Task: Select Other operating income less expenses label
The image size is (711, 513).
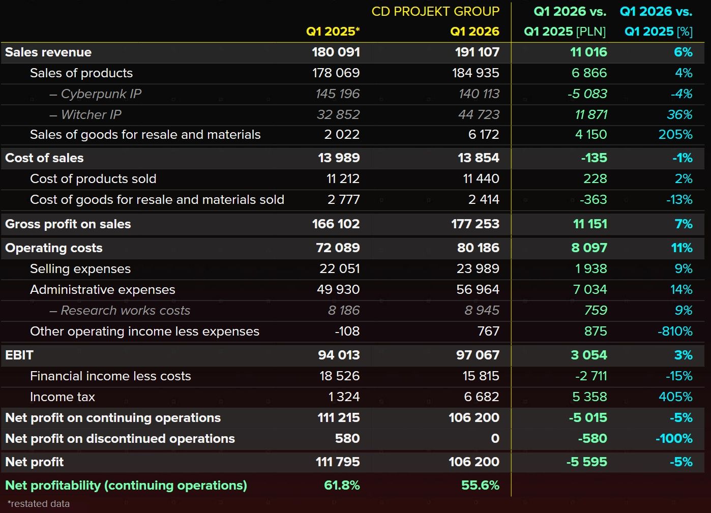Action: point(145,331)
